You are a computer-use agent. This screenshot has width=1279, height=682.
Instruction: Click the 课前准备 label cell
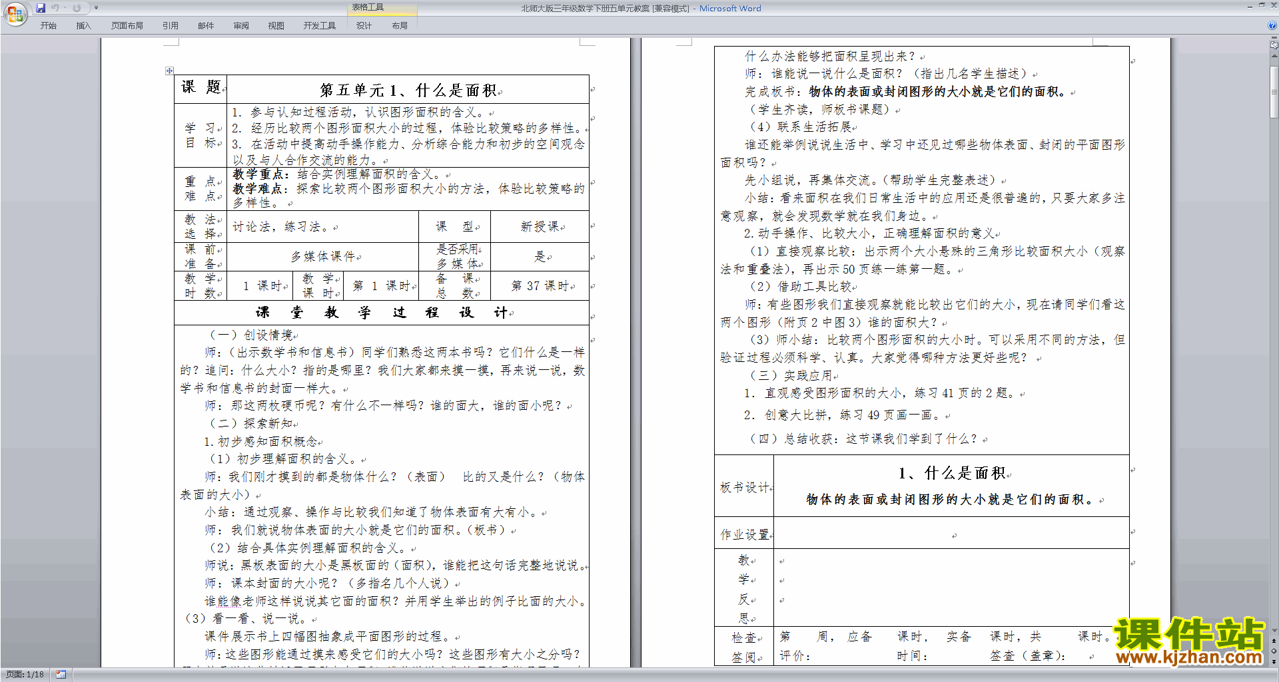(x=201, y=257)
